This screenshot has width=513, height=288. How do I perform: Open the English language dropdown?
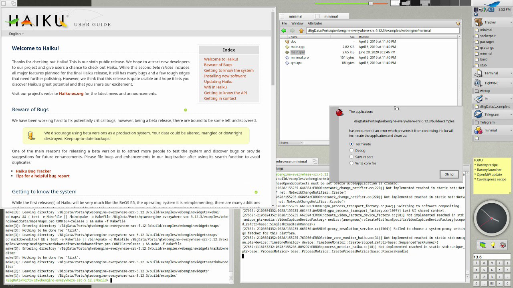[x=16, y=34]
